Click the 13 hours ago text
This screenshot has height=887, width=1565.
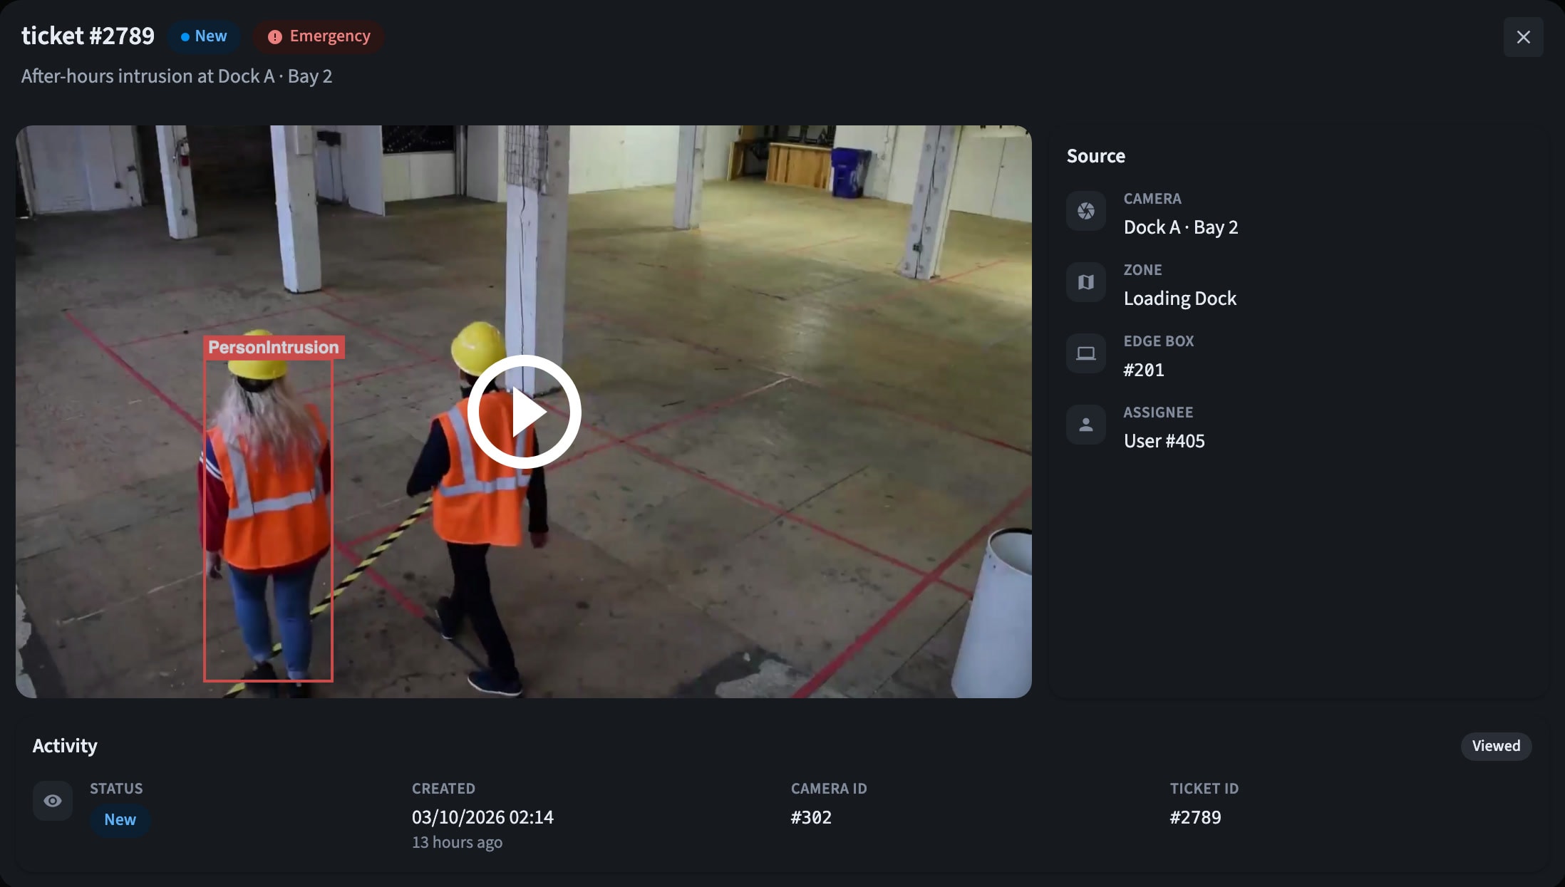click(x=457, y=842)
